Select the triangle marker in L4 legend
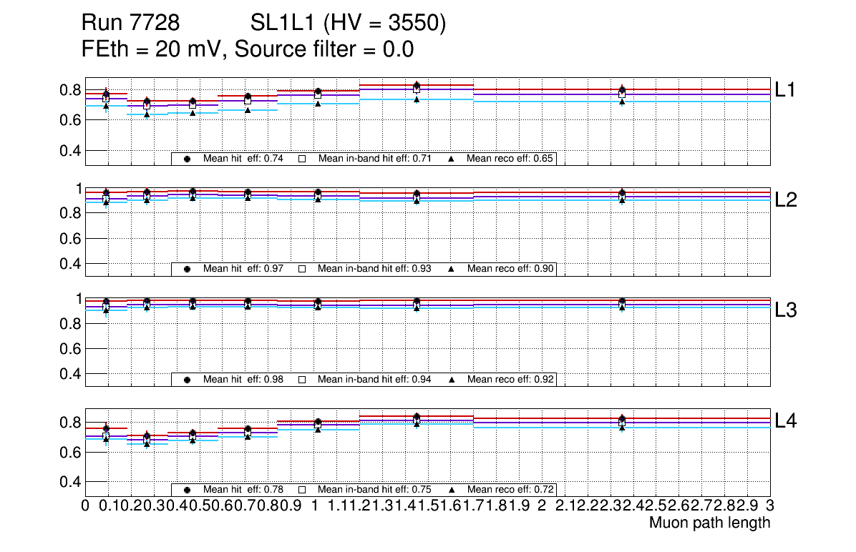Viewport: 856px width, 552px height. pyautogui.click(x=452, y=490)
